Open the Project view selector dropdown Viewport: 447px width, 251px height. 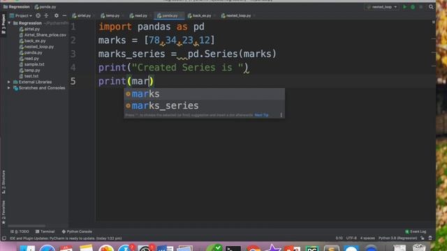coord(21,15)
